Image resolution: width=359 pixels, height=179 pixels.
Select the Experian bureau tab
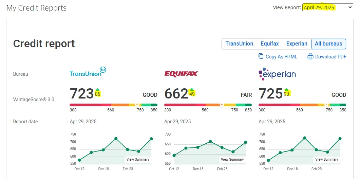pos(297,44)
